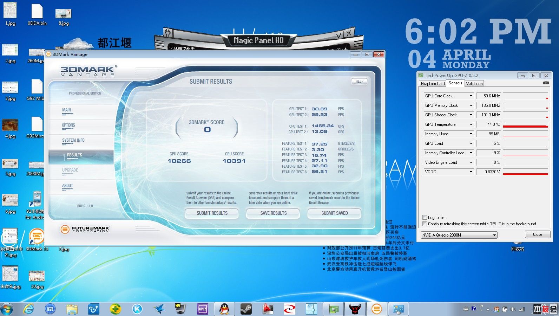Click the SUBMIT RESULTS button
Viewport: 559px width, 316px height.
coord(212,213)
